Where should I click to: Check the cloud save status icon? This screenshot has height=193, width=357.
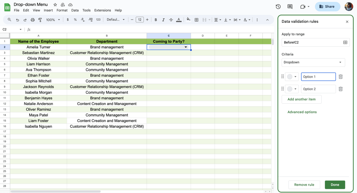70,5
